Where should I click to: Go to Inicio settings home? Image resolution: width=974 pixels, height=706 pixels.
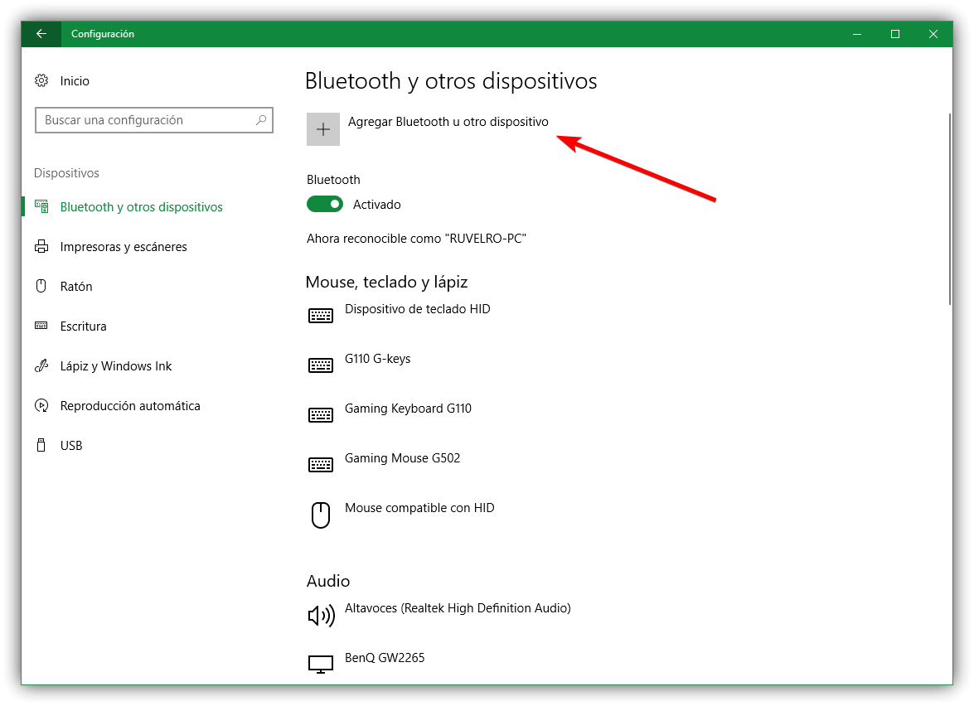(75, 80)
